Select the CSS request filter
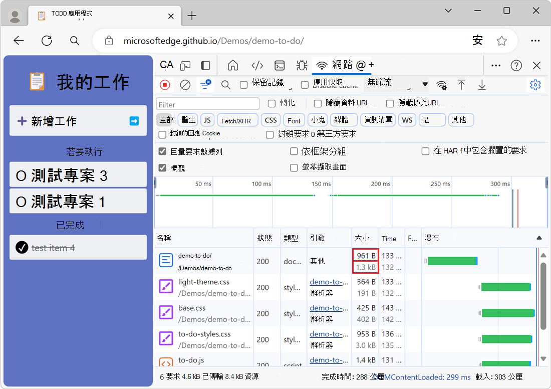This screenshot has height=389, width=551. [270, 120]
